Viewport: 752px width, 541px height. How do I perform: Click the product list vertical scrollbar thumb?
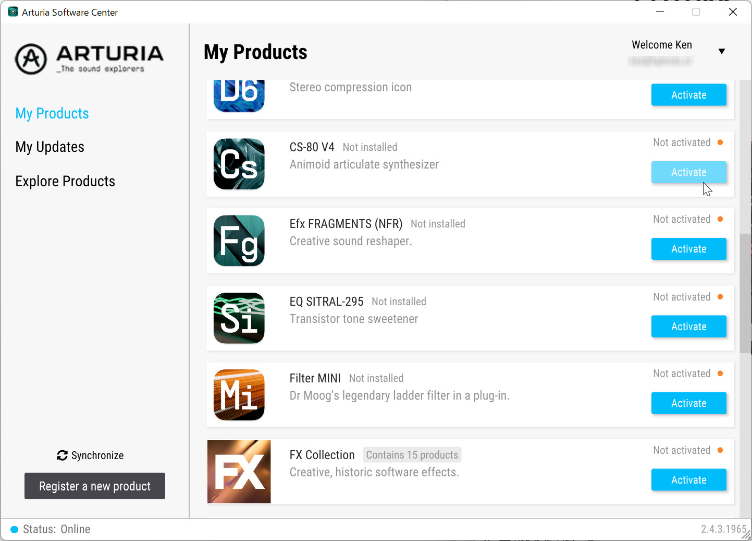745,294
